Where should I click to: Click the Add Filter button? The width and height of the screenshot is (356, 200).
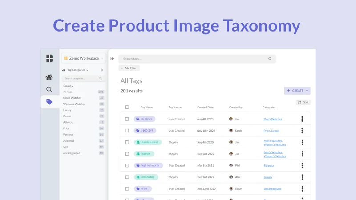point(129,68)
